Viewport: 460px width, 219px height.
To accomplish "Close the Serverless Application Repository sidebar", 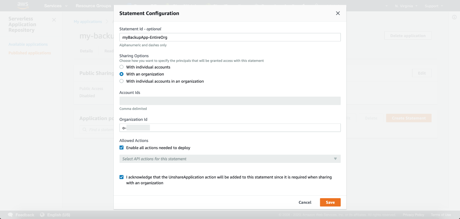I will coord(54,20).
